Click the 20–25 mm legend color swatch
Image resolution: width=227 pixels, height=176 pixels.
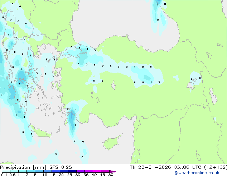(64, 171)
